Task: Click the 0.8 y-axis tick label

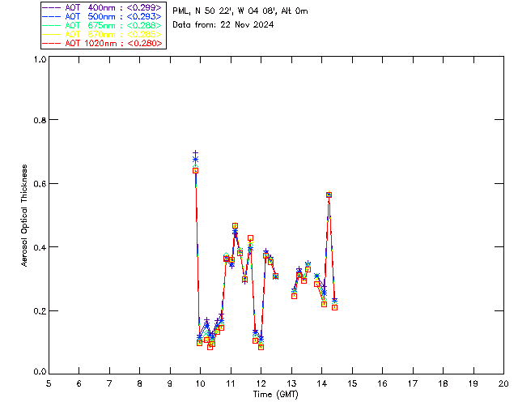Action: click(x=40, y=120)
